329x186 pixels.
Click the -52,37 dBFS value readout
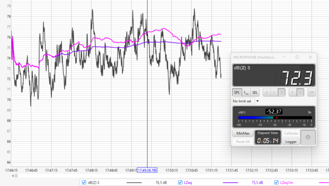(274, 112)
